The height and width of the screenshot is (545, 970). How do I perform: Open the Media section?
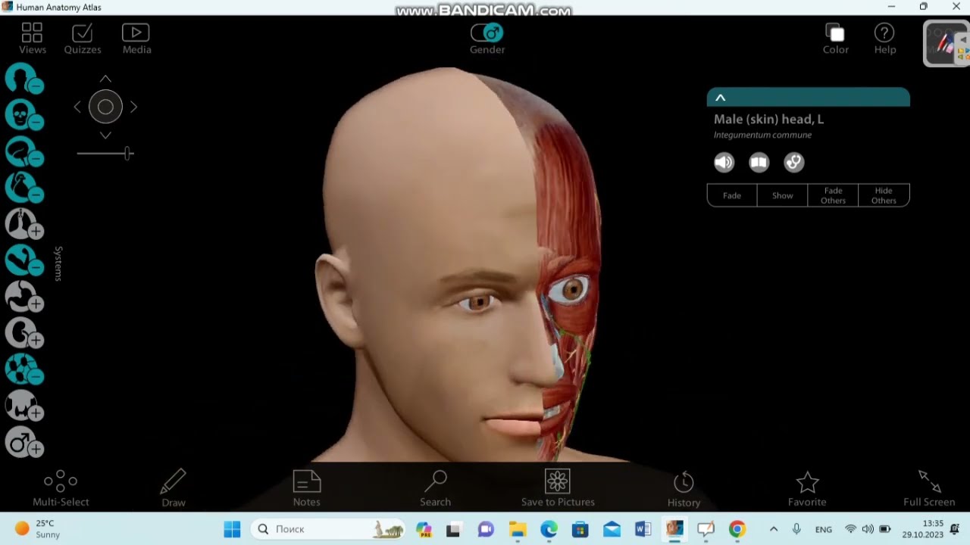coord(136,39)
